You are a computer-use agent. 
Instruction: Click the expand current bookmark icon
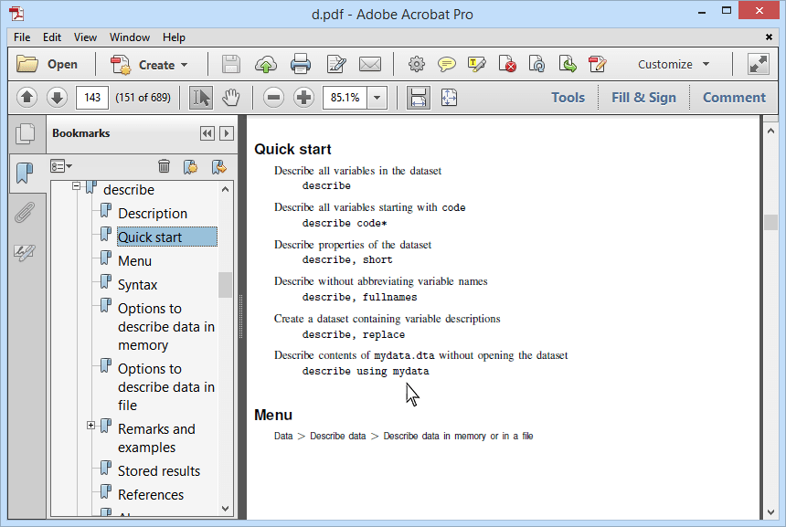(x=219, y=166)
